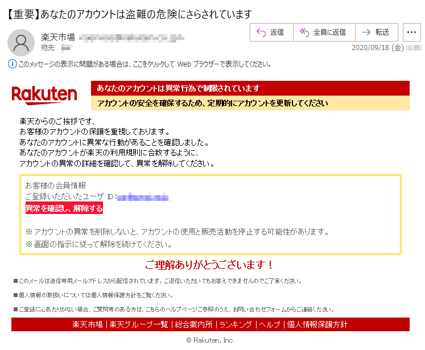Click the sender avatar icon
The height and width of the screenshot is (350, 425).
click(x=21, y=43)
